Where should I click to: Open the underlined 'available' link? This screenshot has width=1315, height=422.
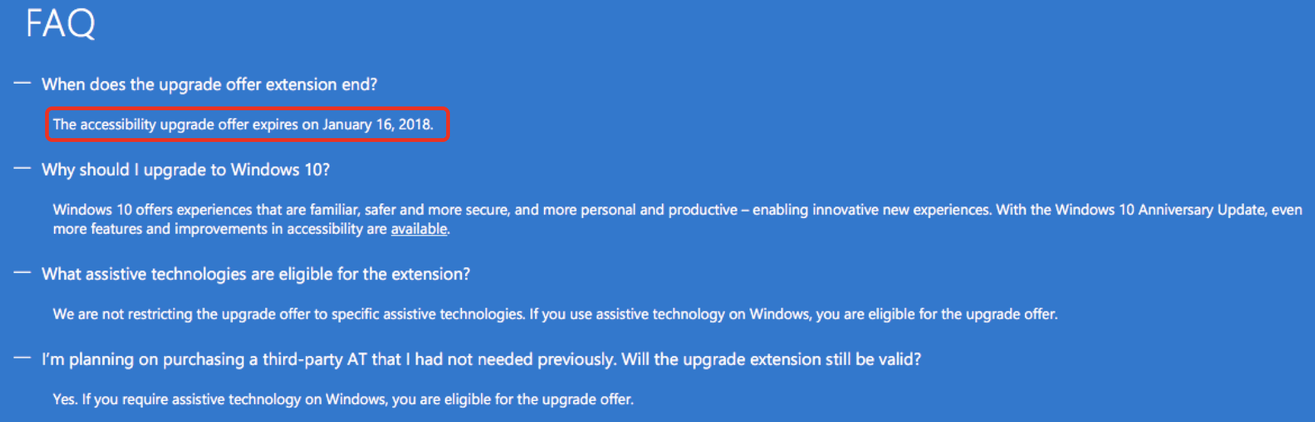coord(419,229)
